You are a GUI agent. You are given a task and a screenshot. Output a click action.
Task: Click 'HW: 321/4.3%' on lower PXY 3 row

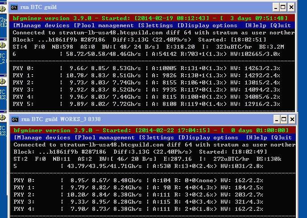[x=242, y=202]
